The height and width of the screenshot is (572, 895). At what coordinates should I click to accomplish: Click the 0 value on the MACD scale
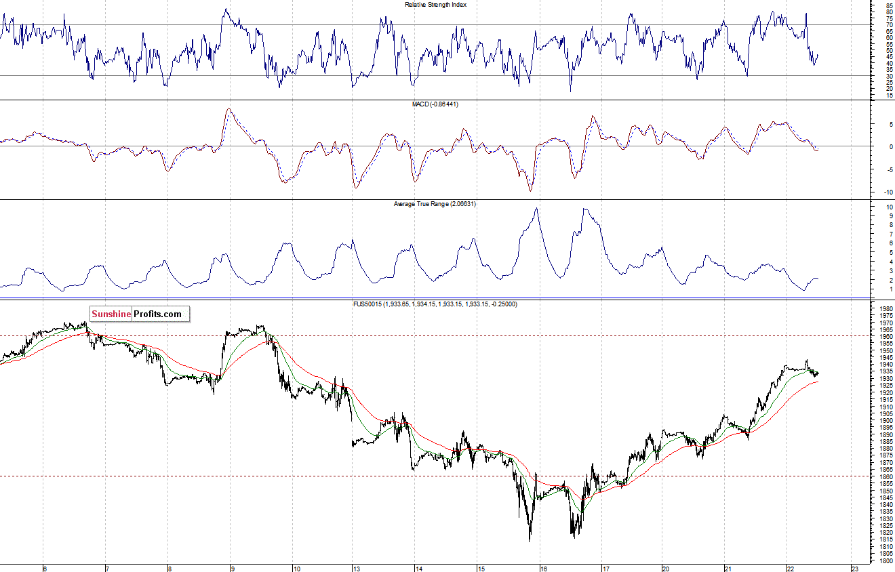point(890,146)
